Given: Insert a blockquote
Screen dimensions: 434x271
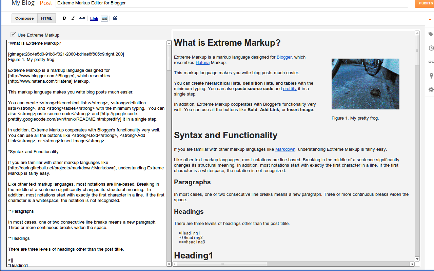Looking at the screenshot, I should 115,18.
